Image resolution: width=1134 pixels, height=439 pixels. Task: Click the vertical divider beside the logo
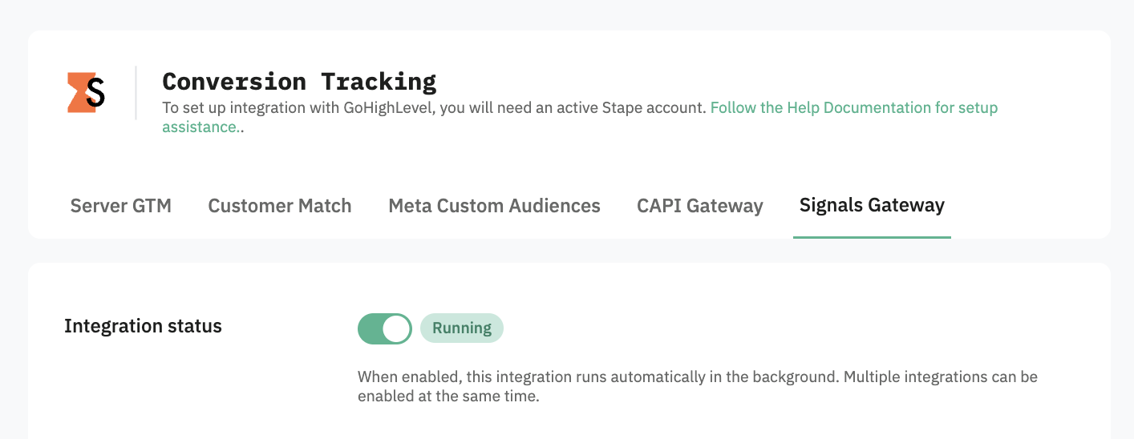coord(136,93)
